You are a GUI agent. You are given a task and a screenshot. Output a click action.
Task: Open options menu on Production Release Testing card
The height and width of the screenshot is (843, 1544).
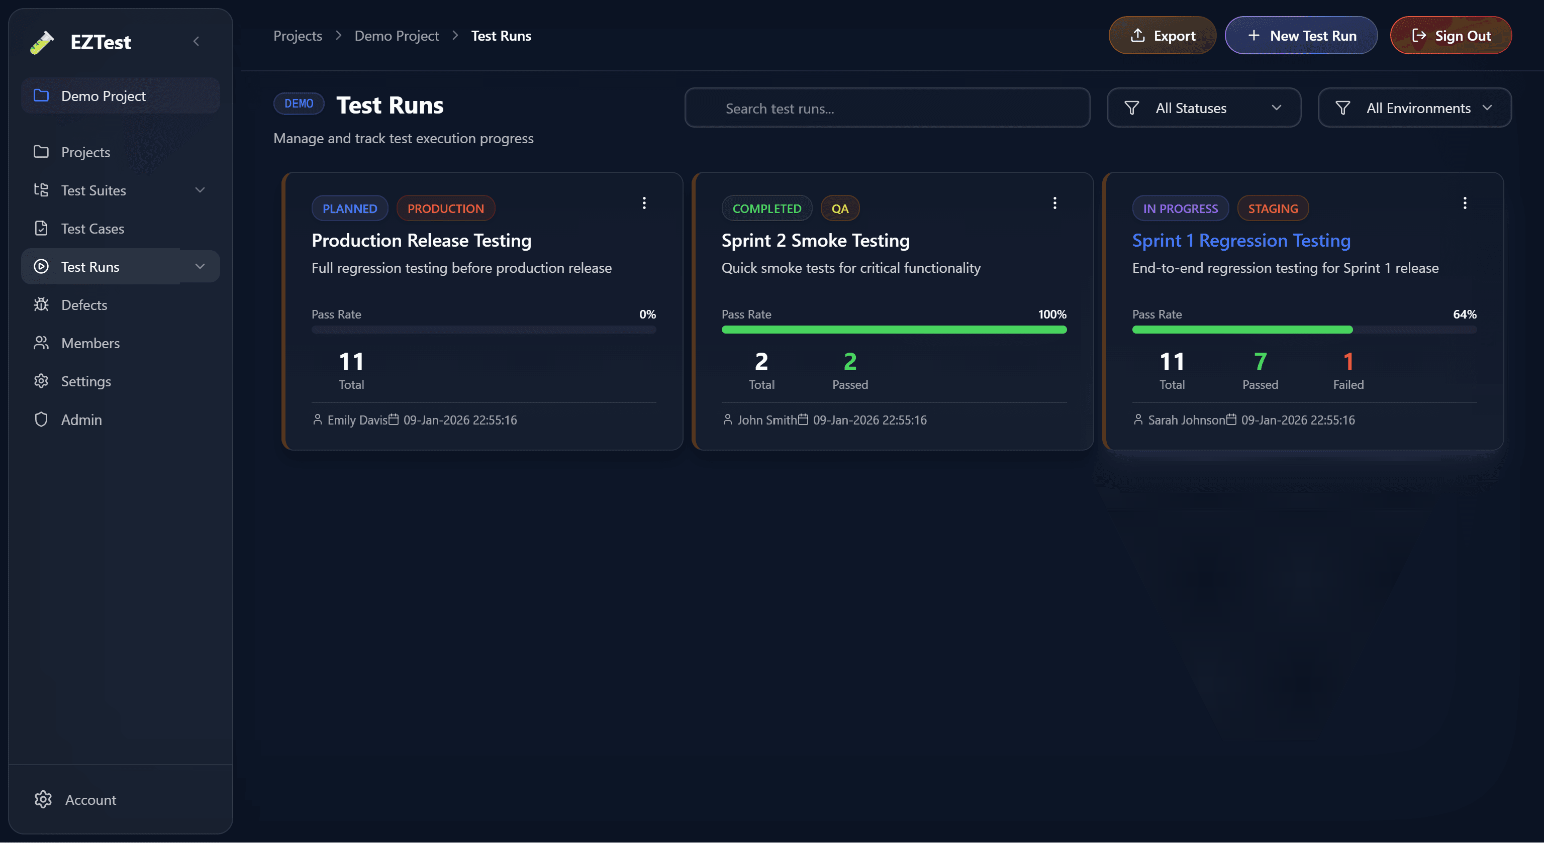pos(644,203)
